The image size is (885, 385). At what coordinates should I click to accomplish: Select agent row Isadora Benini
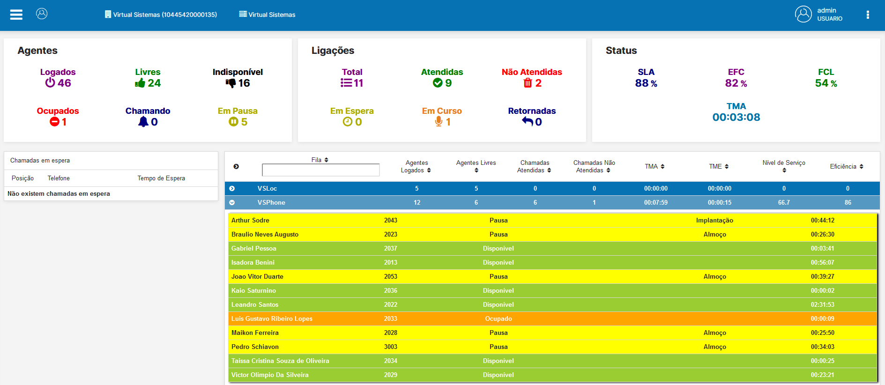[552, 262]
